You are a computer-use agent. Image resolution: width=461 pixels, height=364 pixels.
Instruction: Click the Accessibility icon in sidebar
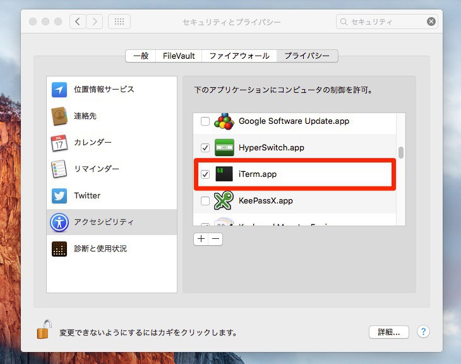[59, 222]
